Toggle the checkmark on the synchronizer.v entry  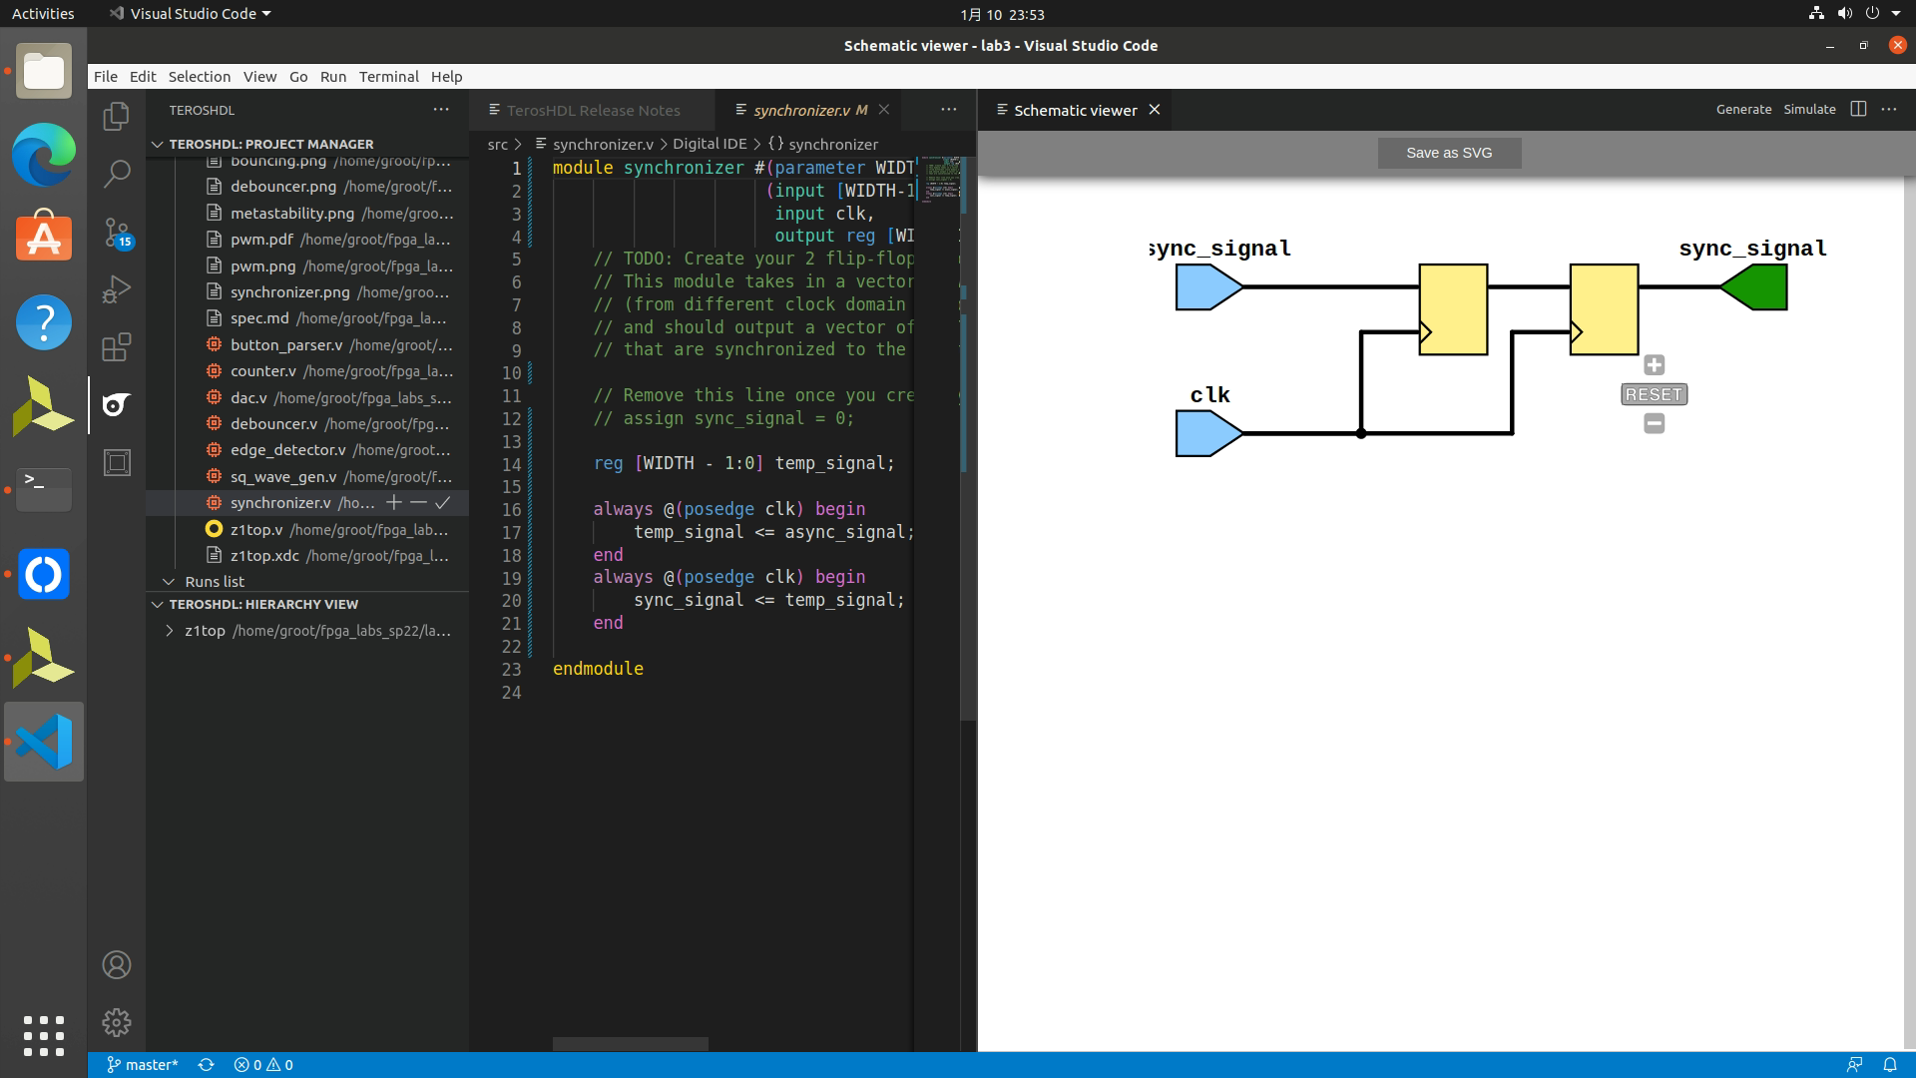point(442,503)
